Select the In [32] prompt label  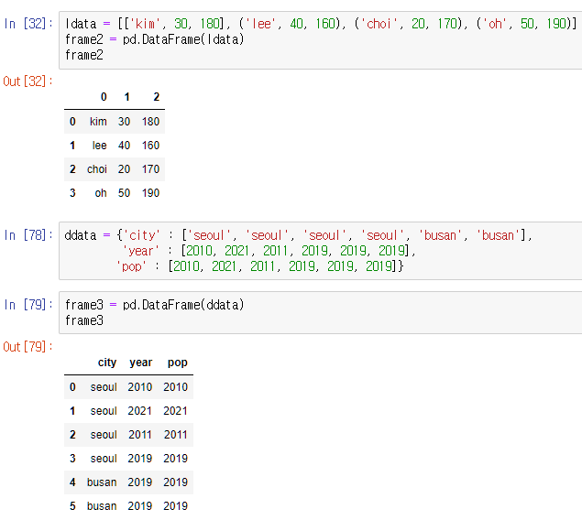(x=28, y=24)
